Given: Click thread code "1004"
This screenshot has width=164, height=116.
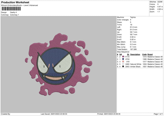Looking at the screenshot, I should (x=145, y=64).
